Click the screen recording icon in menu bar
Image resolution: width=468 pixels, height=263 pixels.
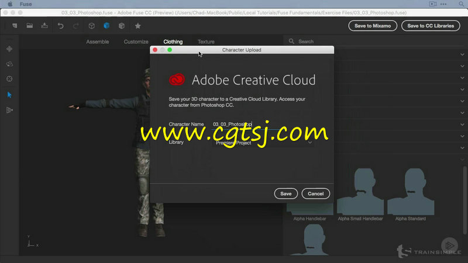(x=432, y=4)
